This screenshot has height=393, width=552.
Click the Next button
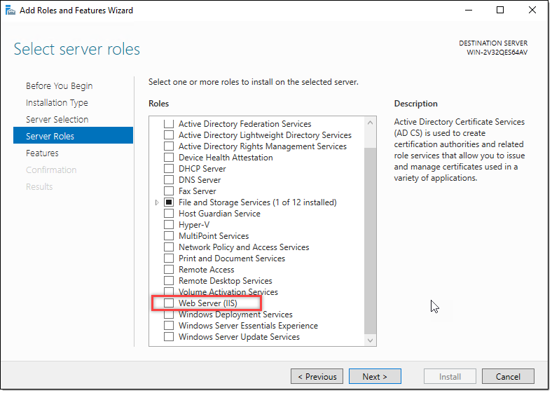click(375, 376)
